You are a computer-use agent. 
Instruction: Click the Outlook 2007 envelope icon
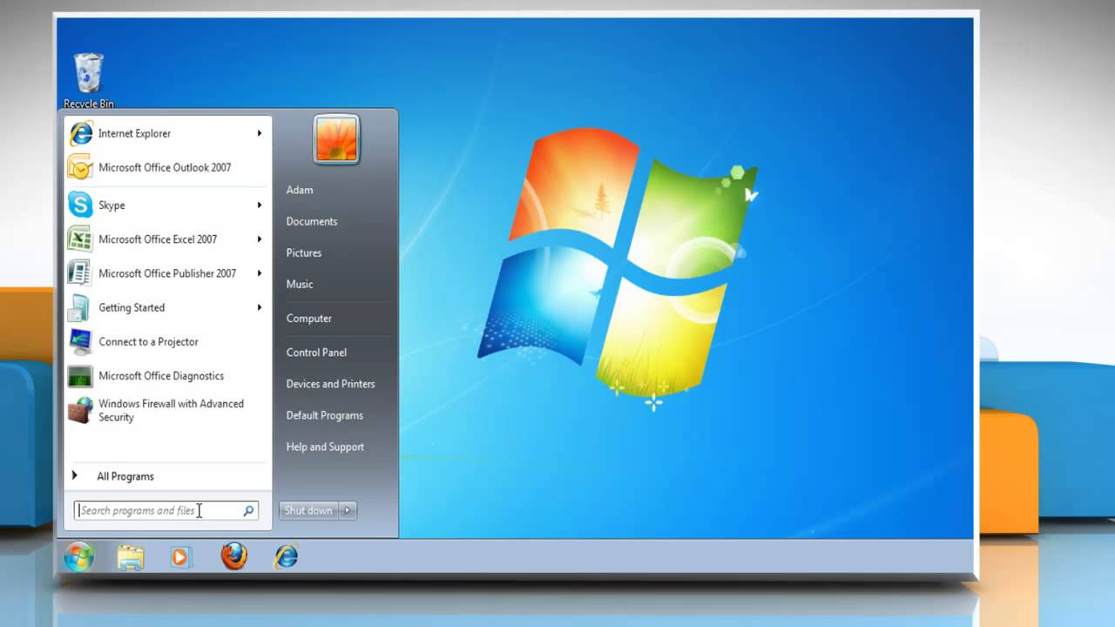click(80, 167)
